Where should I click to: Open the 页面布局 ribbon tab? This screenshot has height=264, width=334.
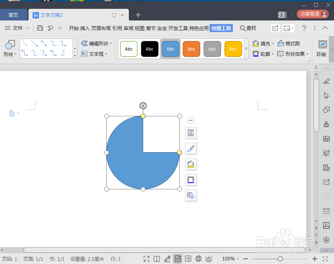point(101,28)
